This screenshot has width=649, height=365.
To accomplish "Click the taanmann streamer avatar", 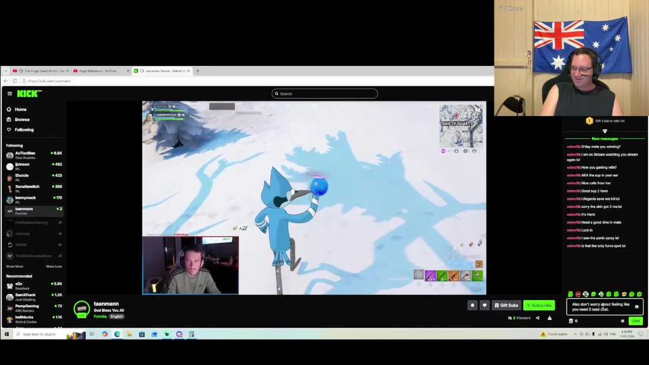I will tap(82, 309).
